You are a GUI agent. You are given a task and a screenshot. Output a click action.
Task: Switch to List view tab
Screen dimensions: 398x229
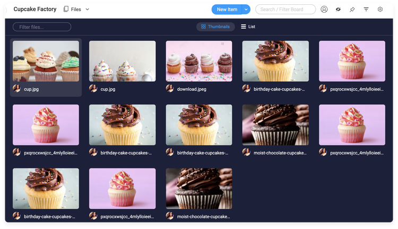pos(248,27)
